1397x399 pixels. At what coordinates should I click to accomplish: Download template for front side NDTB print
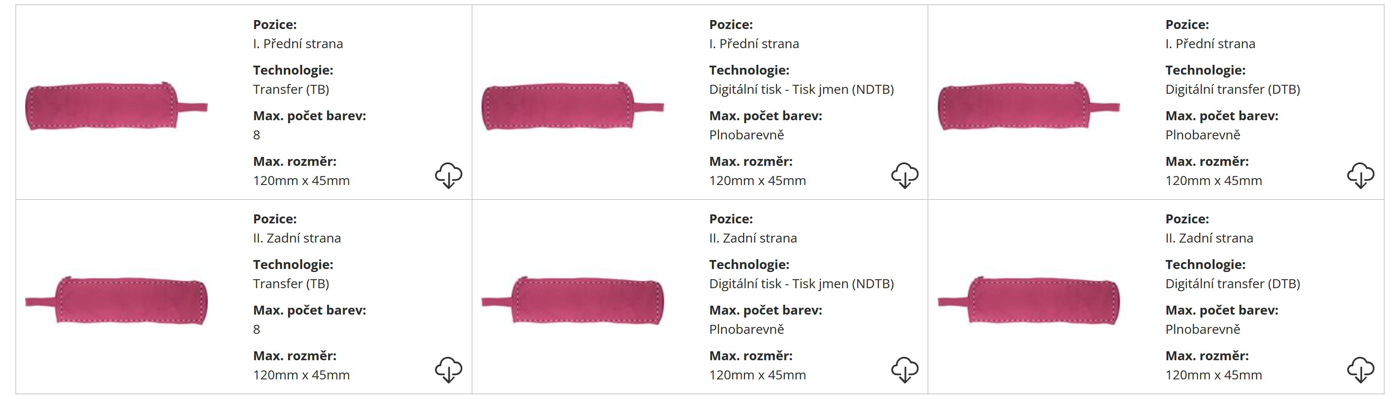pyautogui.click(x=904, y=175)
